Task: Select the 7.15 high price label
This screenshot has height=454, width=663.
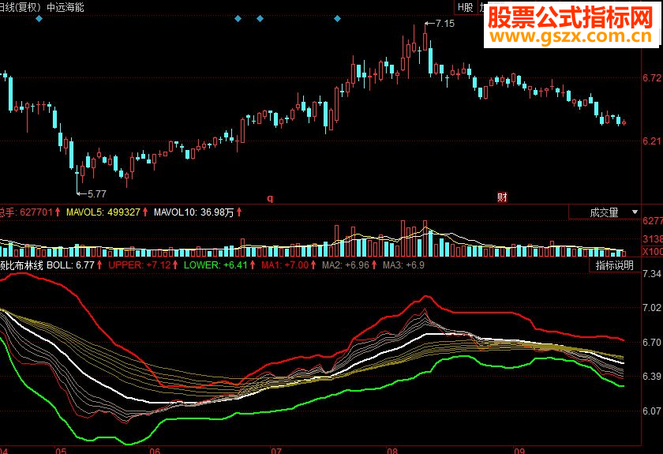Action: (x=445, y=24)
